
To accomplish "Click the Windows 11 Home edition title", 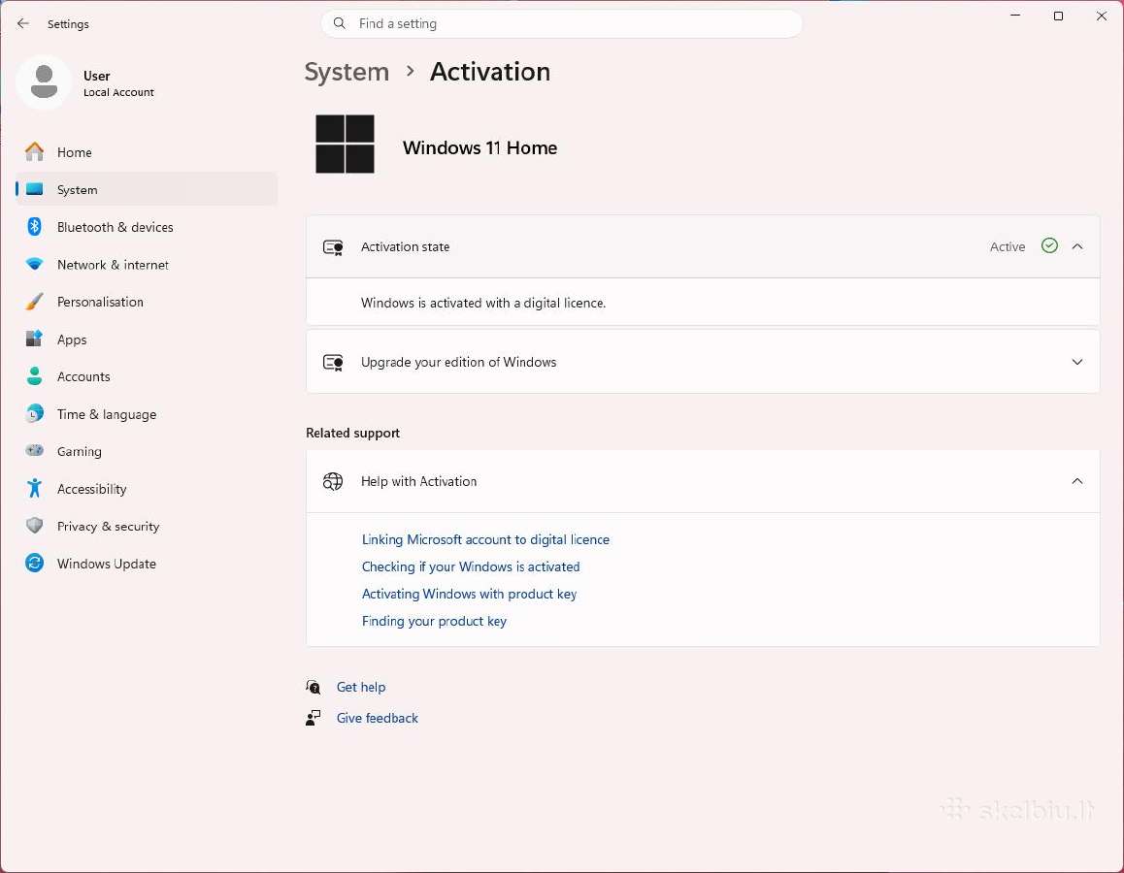I will point(479,147).
